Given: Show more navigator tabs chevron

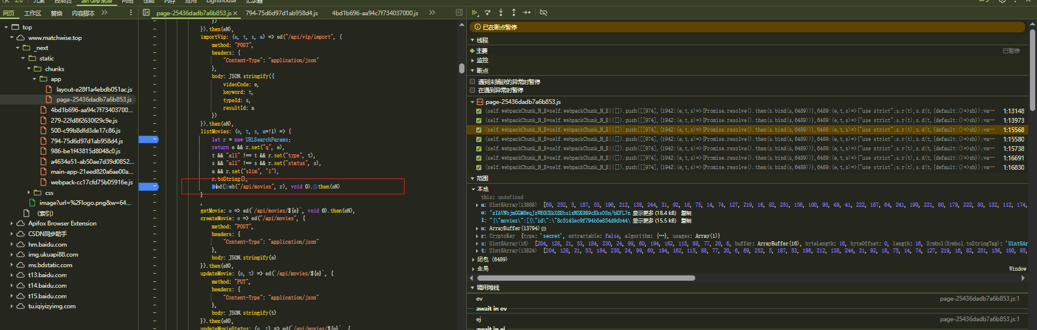Looking at the screenshot, I should (105, 12).
